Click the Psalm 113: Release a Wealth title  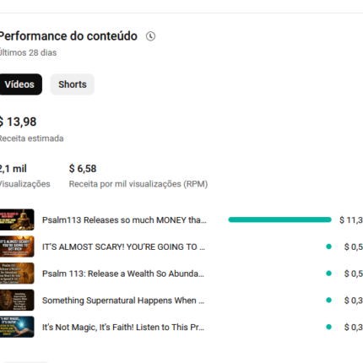click(x=123, y=274)
